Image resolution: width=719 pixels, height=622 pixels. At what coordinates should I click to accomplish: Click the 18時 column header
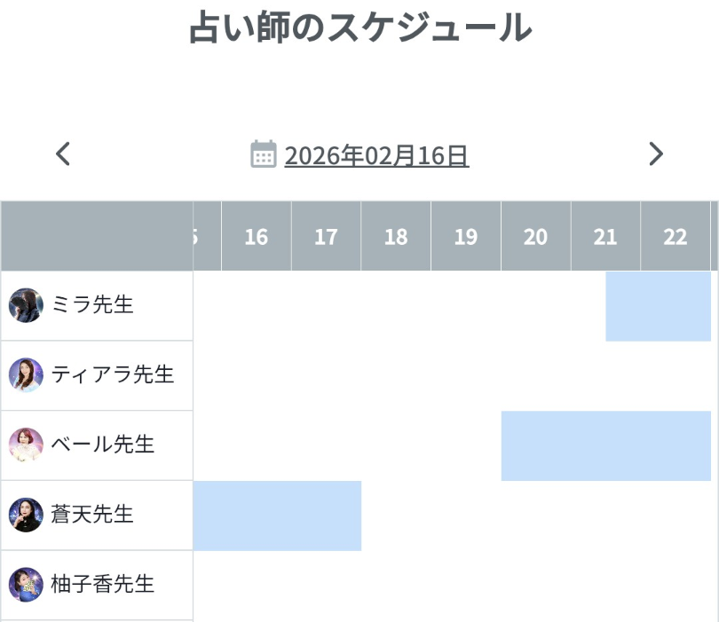(395, 236)
